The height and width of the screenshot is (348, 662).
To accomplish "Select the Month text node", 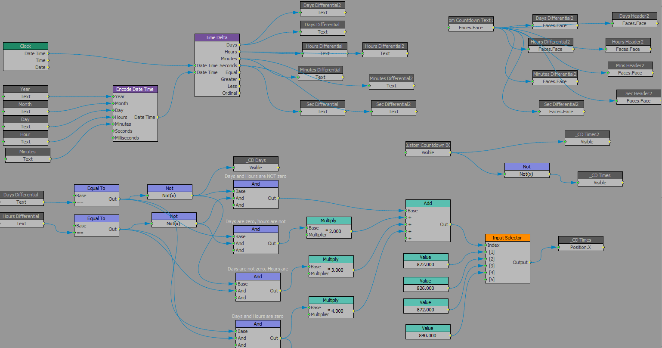I will 25,108.
